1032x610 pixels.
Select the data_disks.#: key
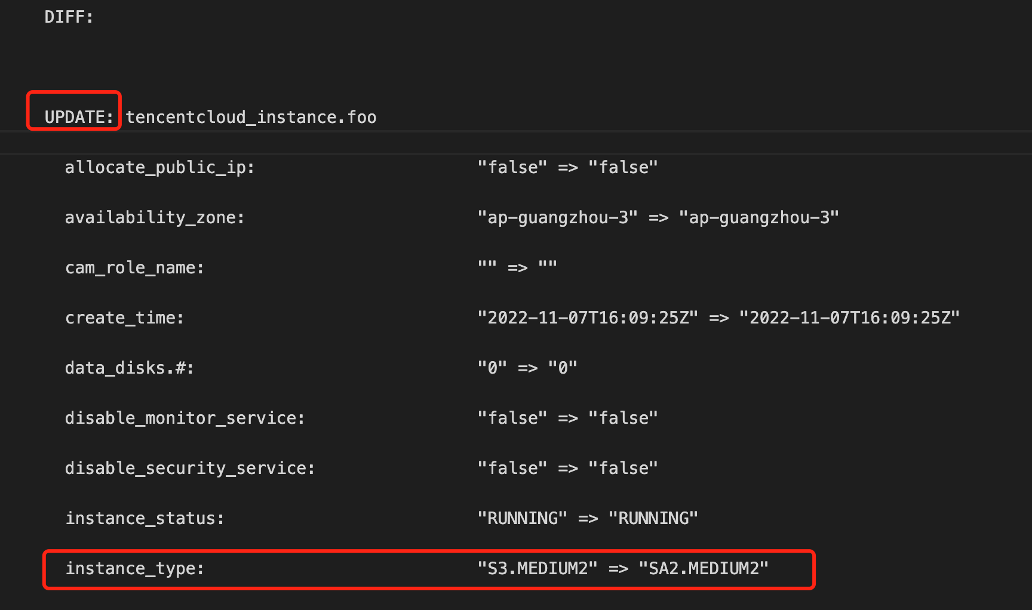129,368
